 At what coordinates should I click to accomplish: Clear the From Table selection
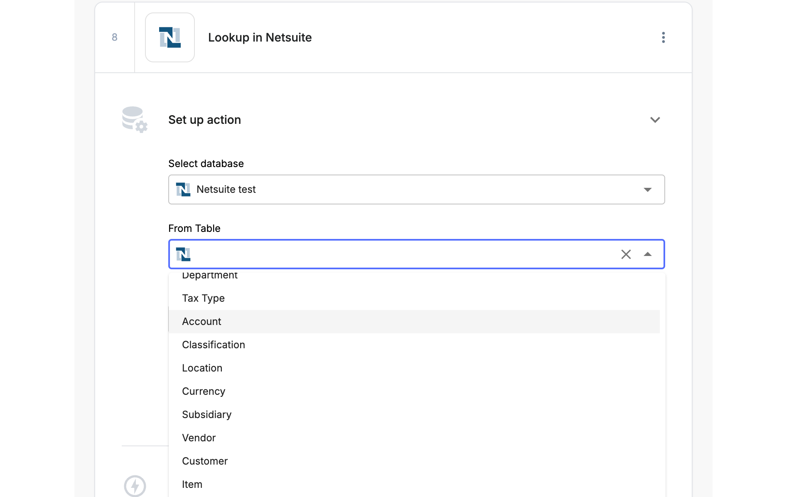[x=626, y=254]
